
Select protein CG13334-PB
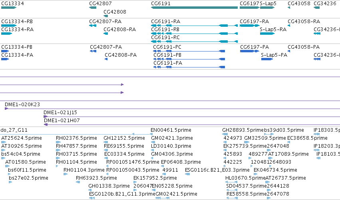[x=17, y=47]
